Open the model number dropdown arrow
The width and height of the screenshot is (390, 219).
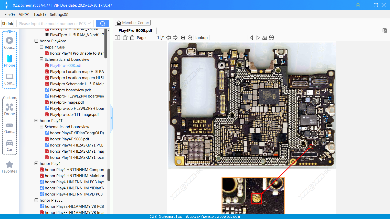[89, 23]
